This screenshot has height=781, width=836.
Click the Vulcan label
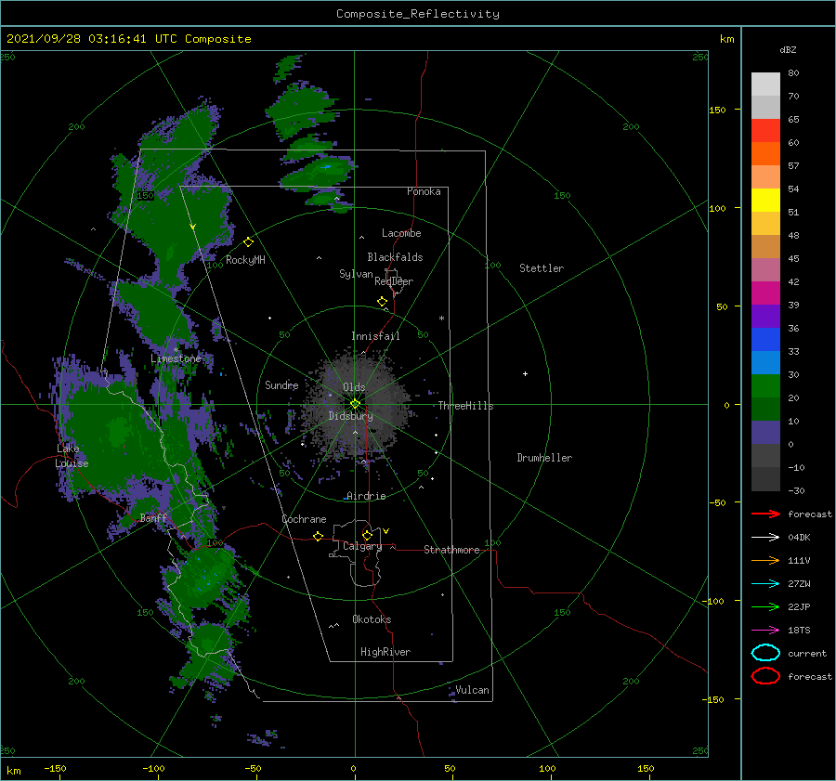tap(472, 690)
